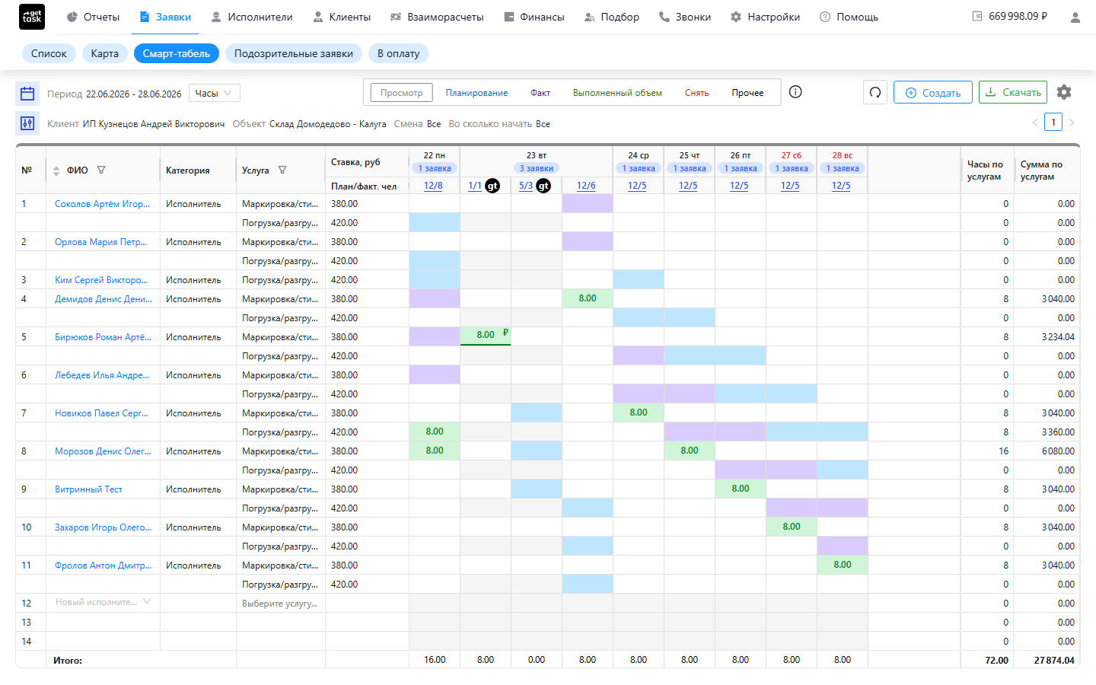Viewport: 1096px width, 685px height.
Task: Filter the ФИО column
Action: pos(101,170)
